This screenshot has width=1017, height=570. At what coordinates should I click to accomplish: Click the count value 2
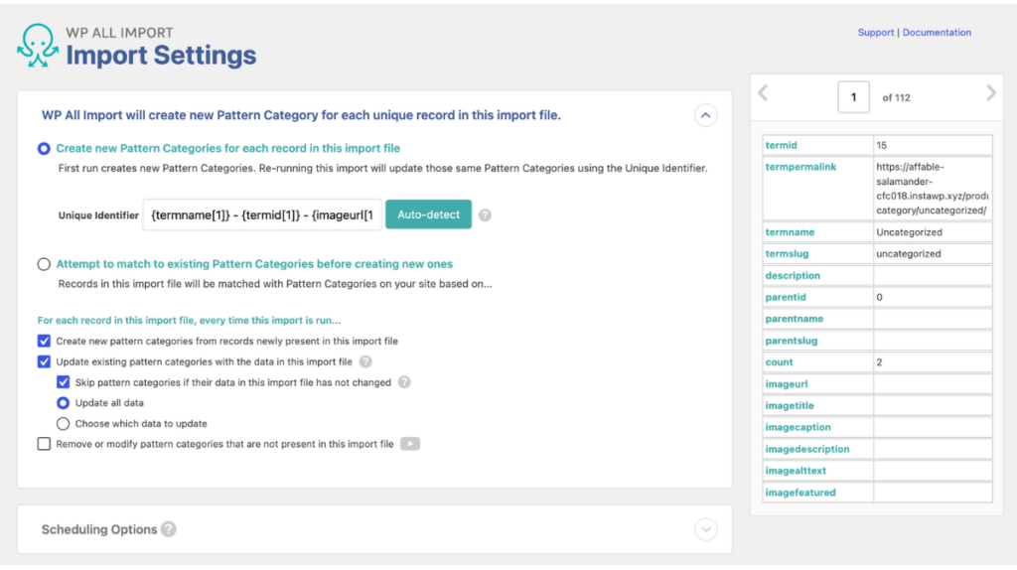point(880,362)
